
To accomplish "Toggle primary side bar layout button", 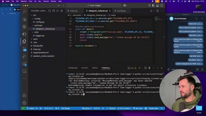I will (154, 5).
